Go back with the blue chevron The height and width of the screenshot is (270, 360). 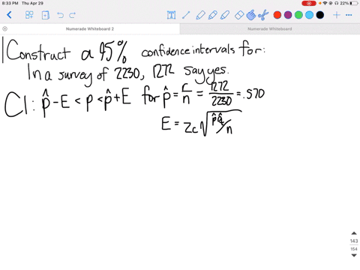(x=9, y=15)
